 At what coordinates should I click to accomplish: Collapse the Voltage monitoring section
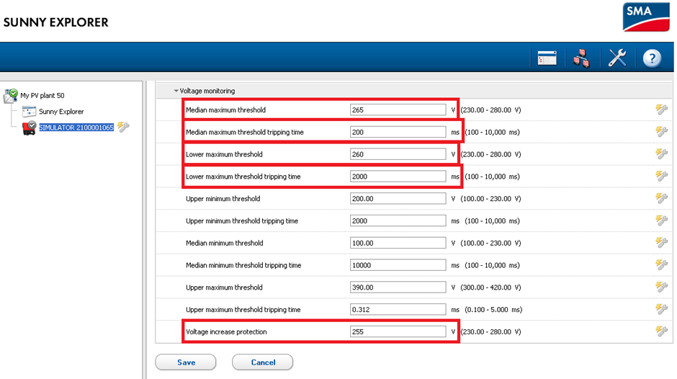[176, 91]
